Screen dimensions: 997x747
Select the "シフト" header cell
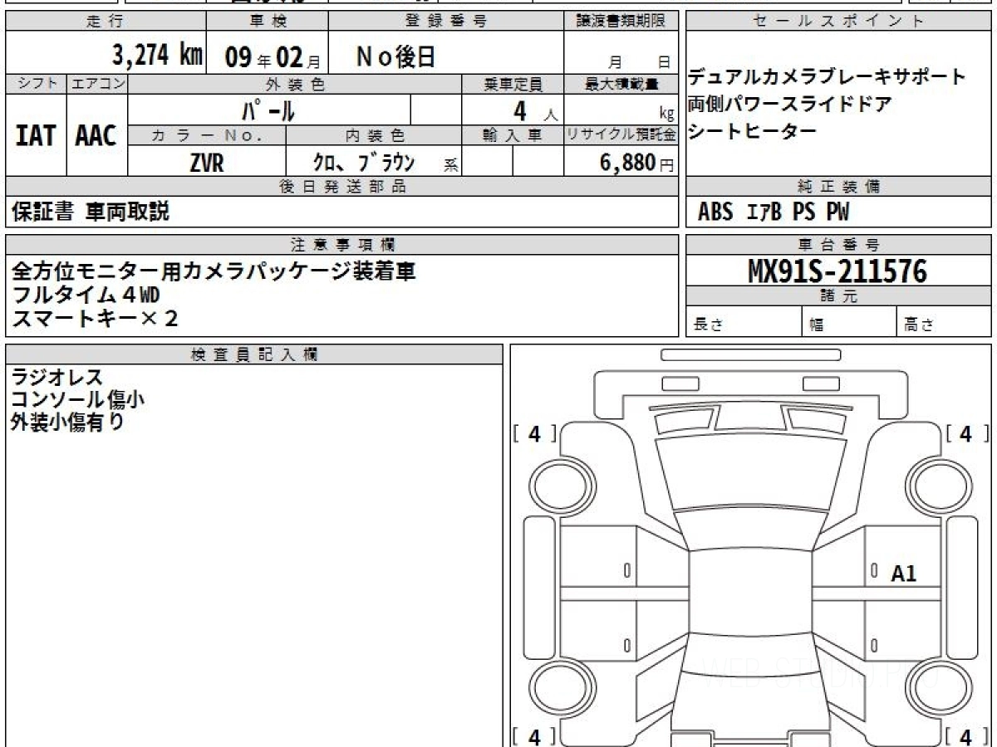click(36, 84)
